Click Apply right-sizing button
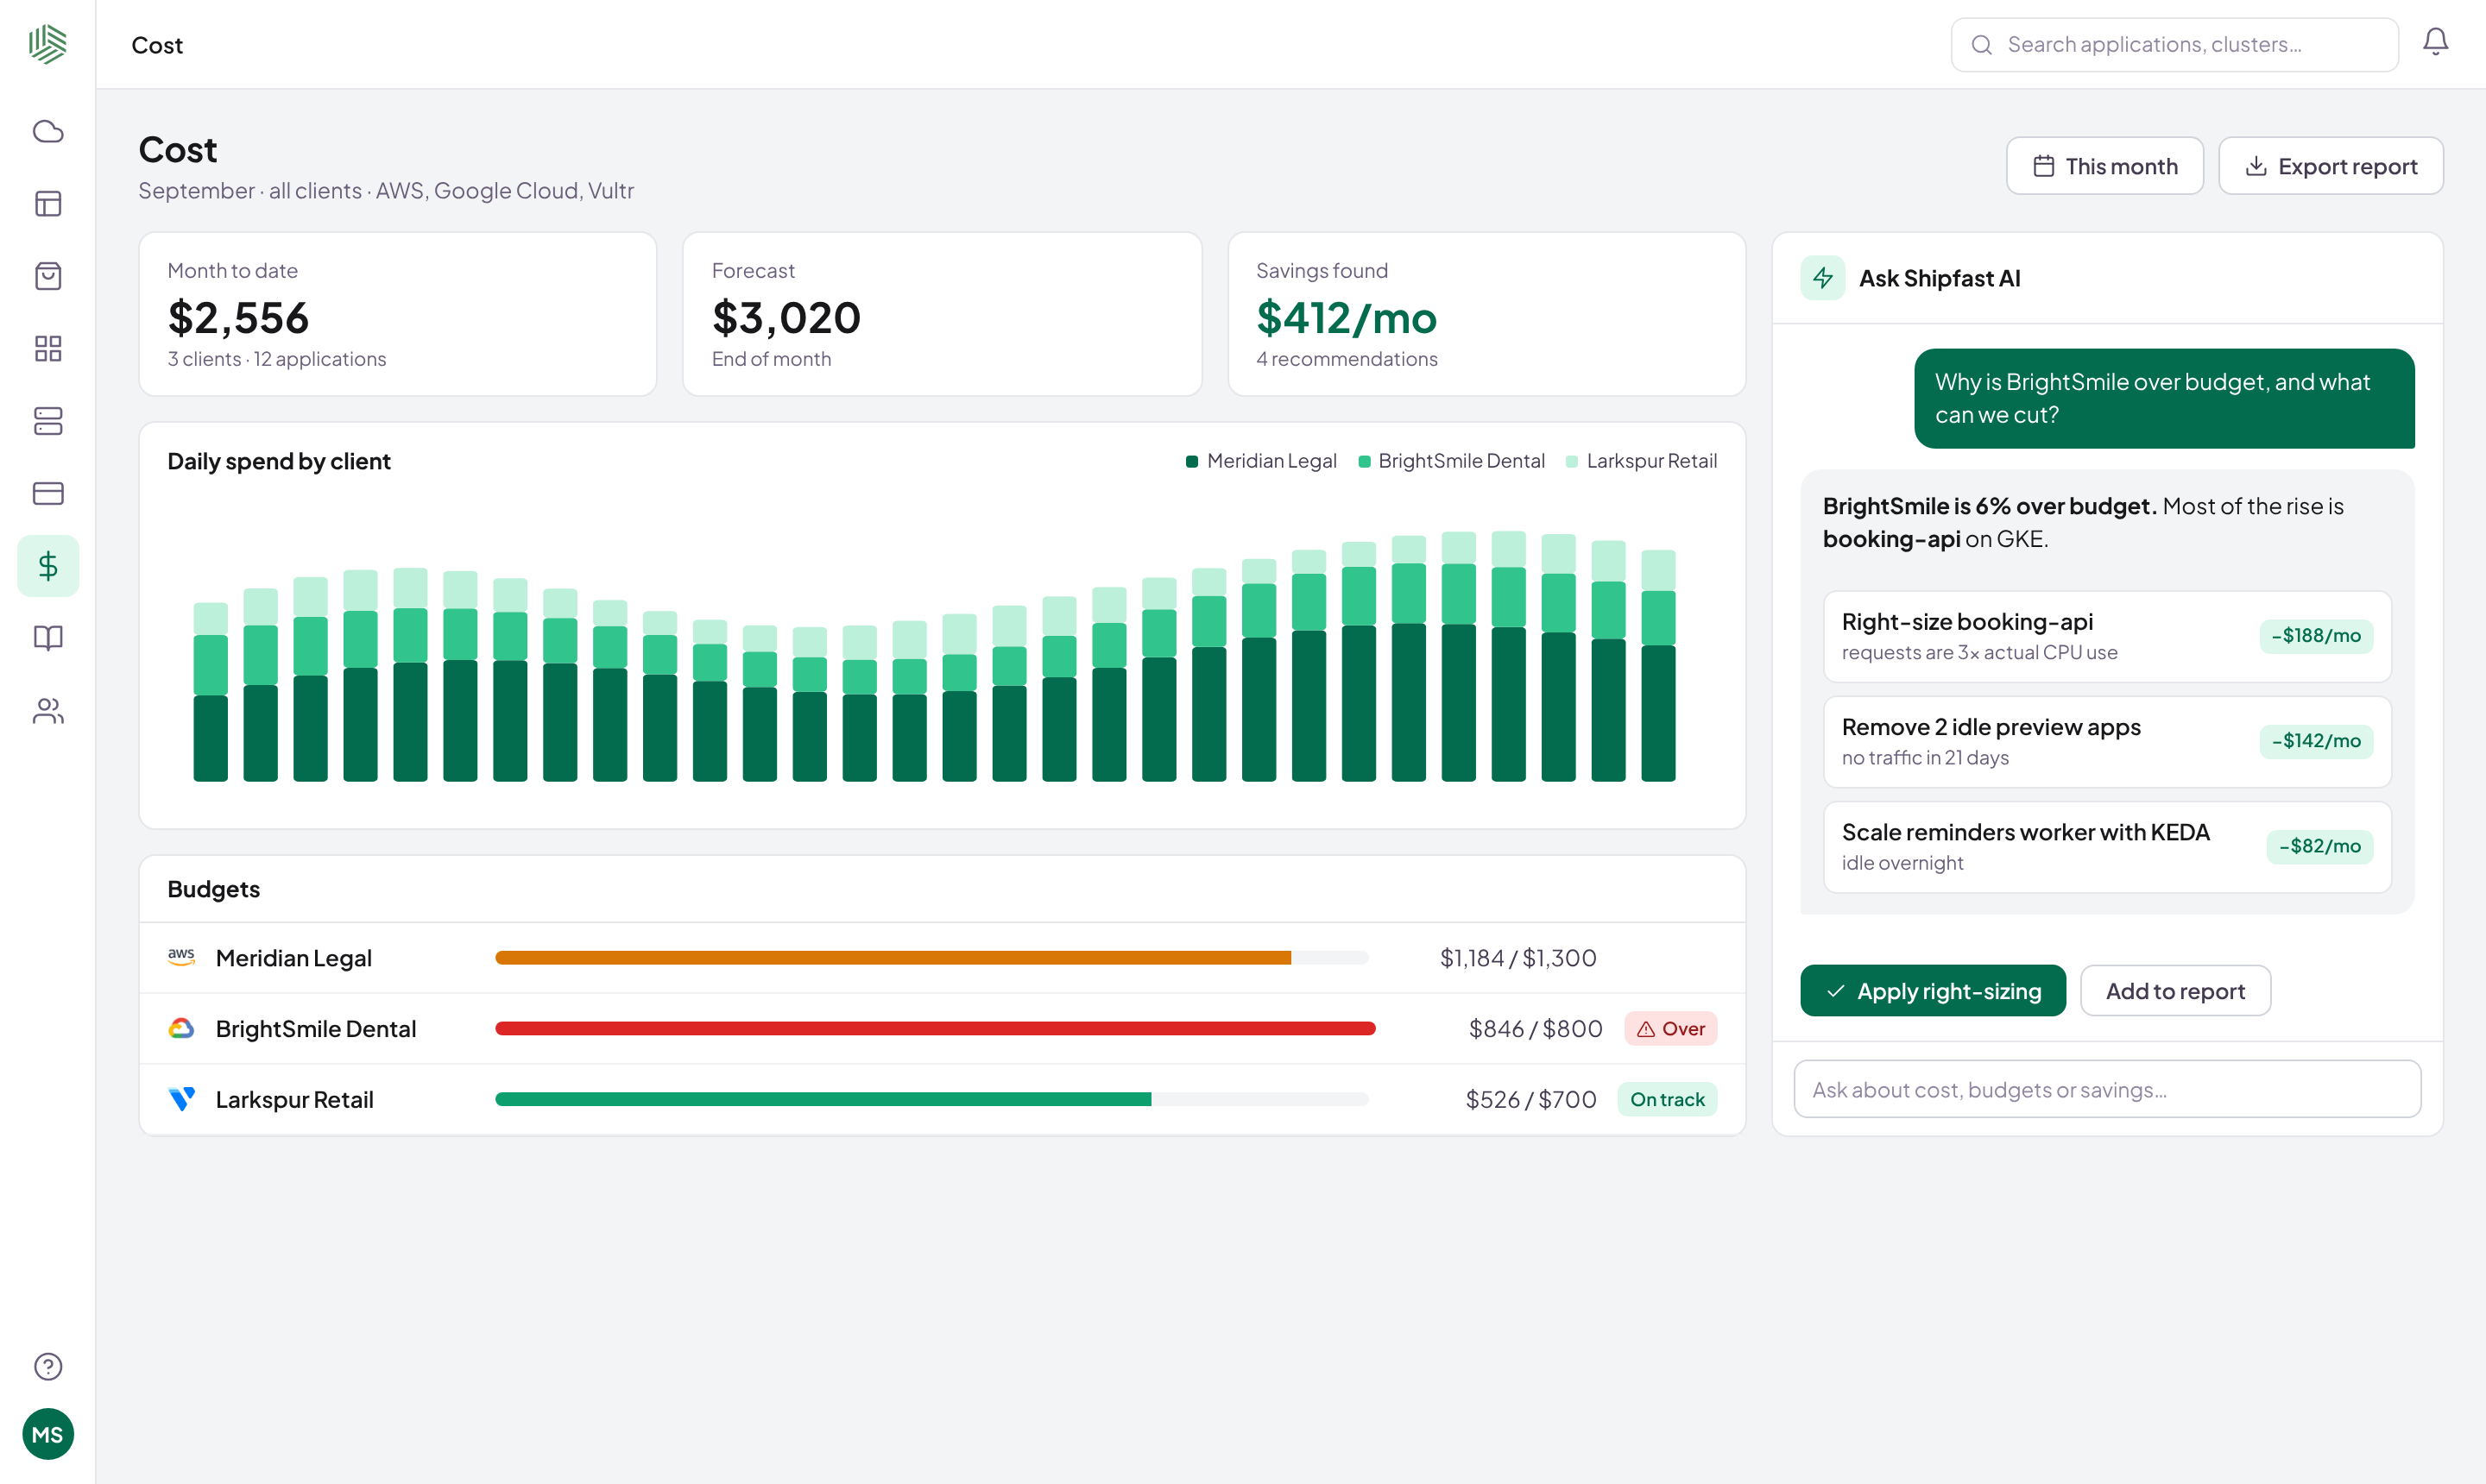Screen dimensions: 2486x1484 click(1933, 991)
